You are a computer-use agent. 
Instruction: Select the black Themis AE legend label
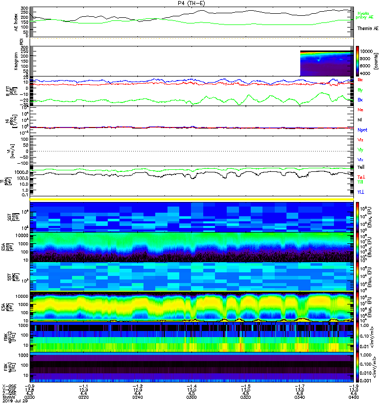(x=368, y=29)
